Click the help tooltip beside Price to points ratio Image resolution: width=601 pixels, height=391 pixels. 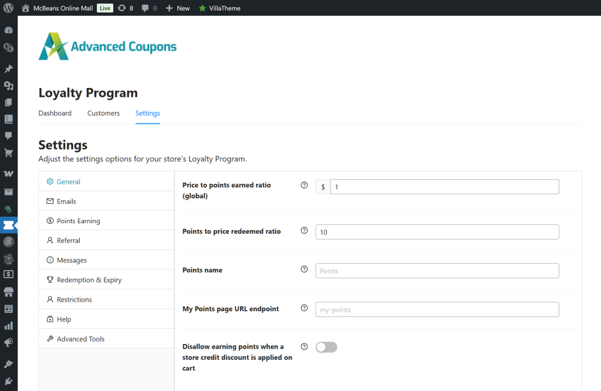304,185
